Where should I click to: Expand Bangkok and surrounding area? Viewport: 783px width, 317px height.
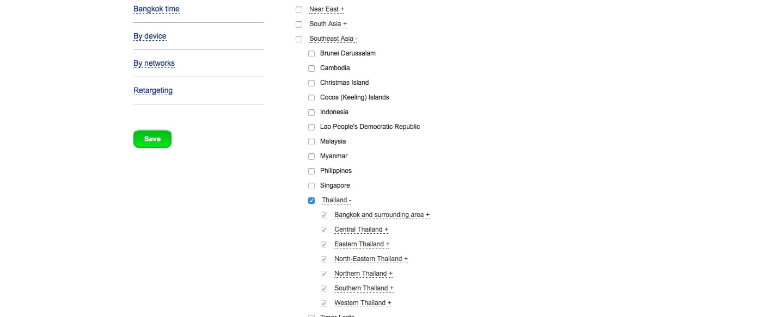click(x=382, y=215)
